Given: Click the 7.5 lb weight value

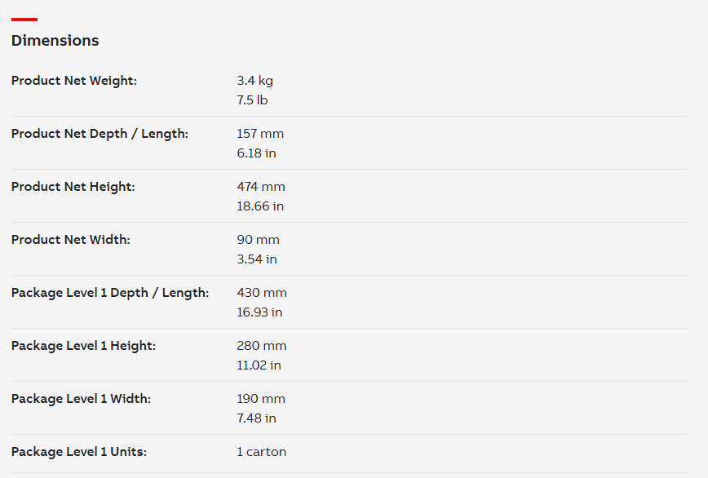Looking at the screenshot, I should pos(252,100).
